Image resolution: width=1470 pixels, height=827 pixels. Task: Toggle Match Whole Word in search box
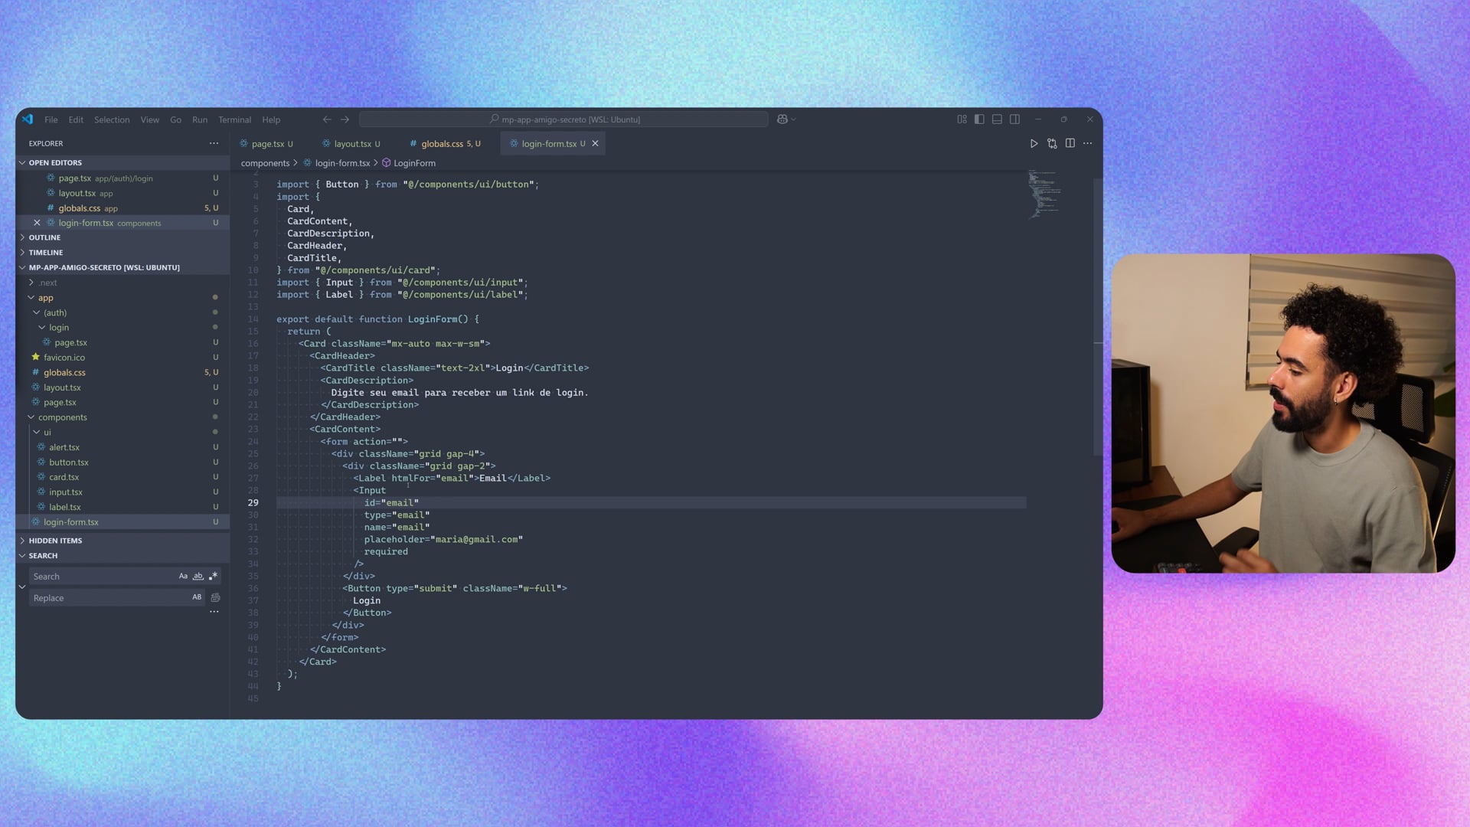pyautogui.click(x=198, y=577)
